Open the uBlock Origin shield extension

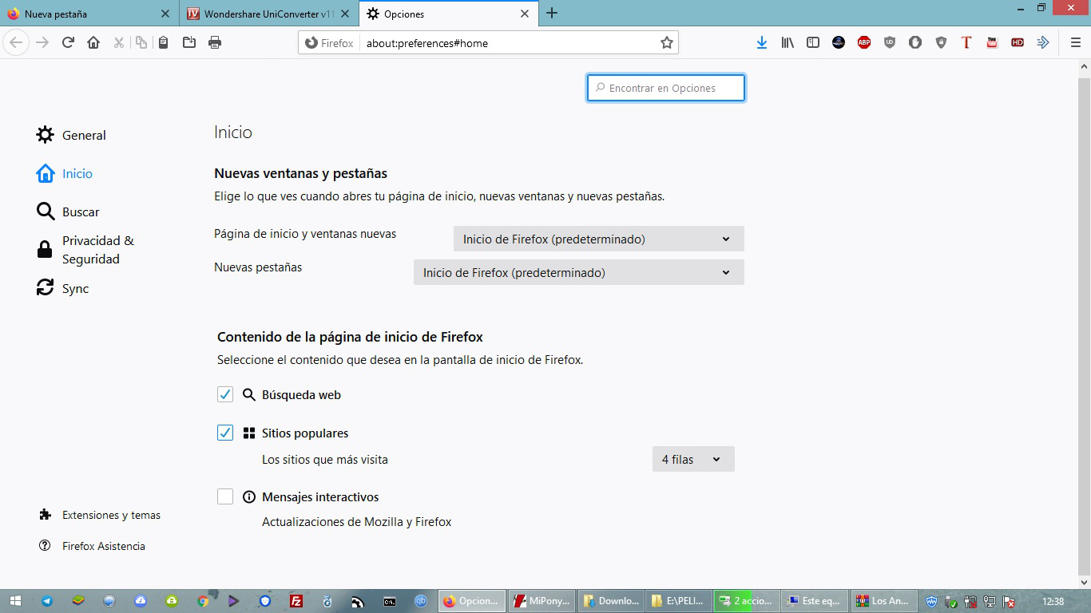(x=890, y=42)
